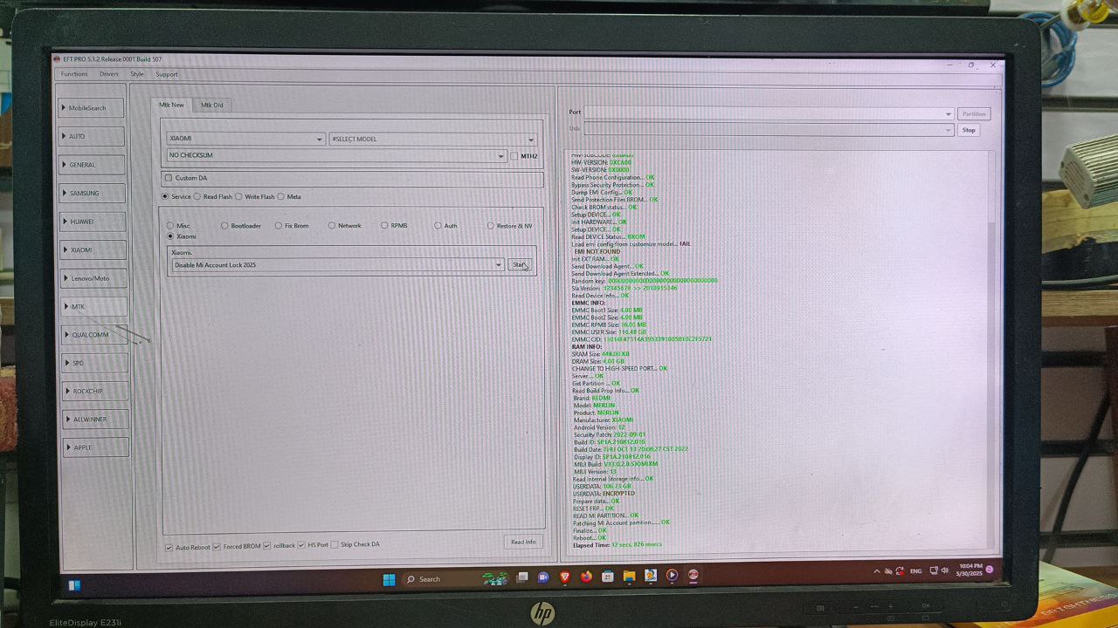Expand the APPLE sidebar section
Screen dimensions: 1118x628
(96, 447)
